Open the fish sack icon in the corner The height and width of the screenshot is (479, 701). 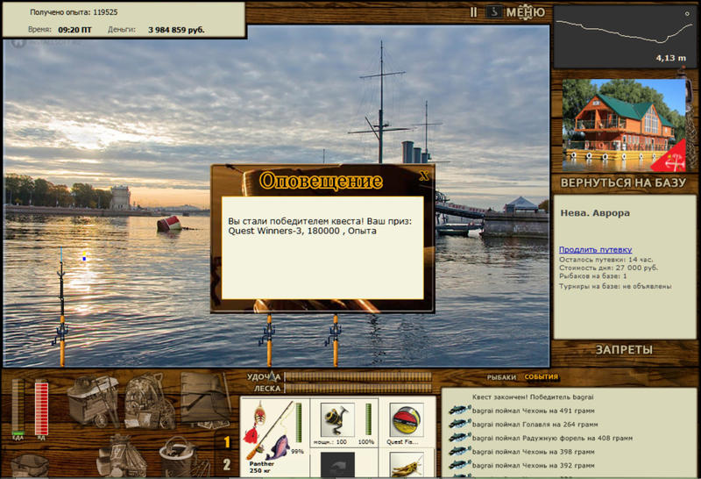(30, 466)
